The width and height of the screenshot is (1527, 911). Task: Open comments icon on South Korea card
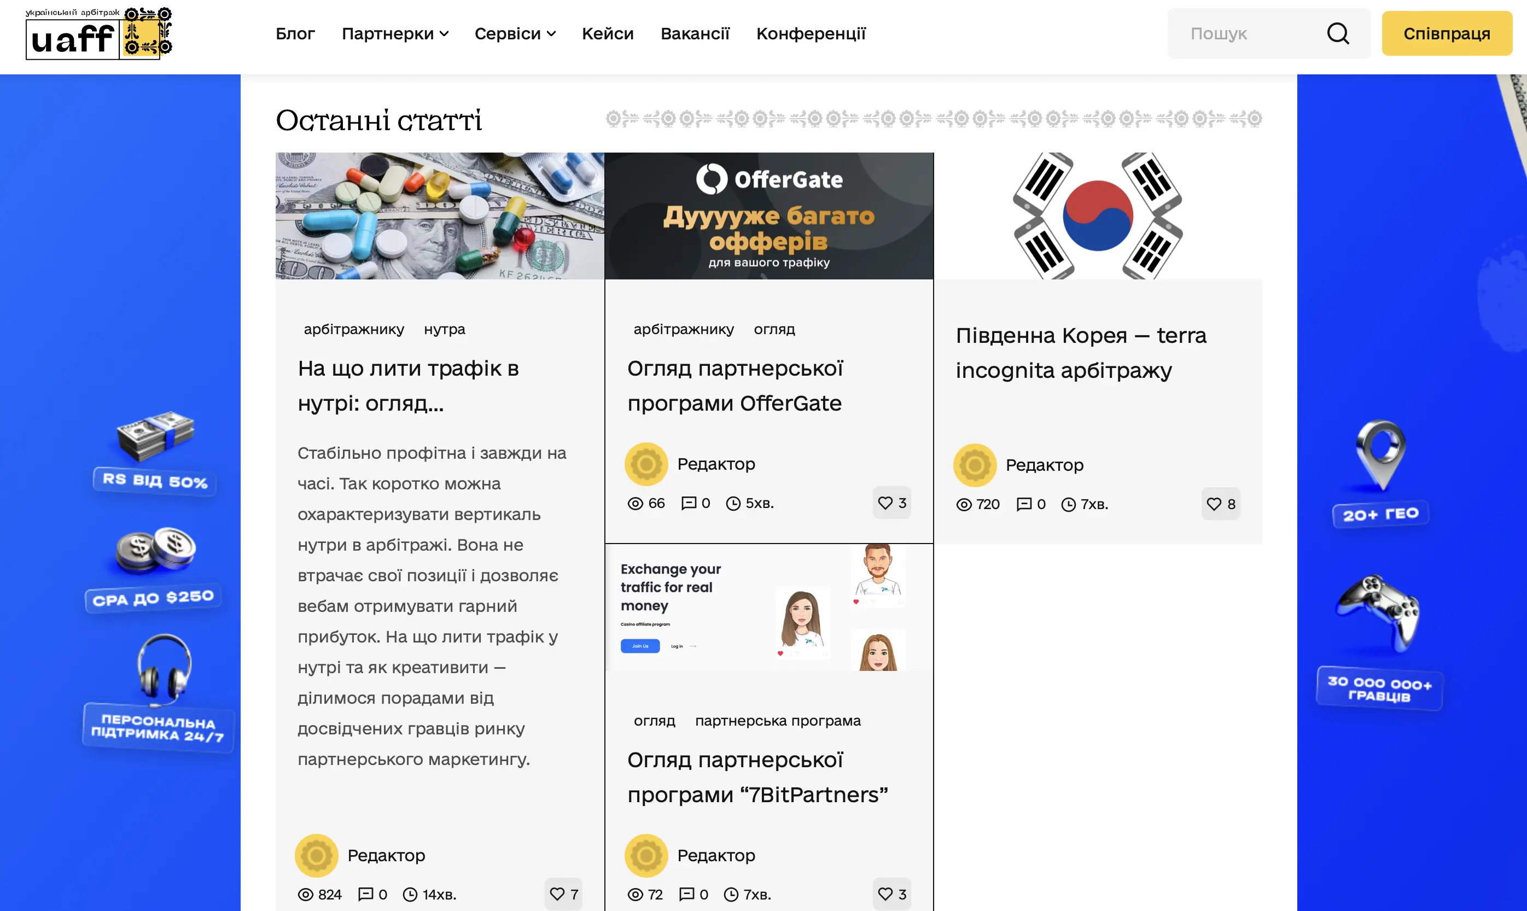(x=1024, y=505)
